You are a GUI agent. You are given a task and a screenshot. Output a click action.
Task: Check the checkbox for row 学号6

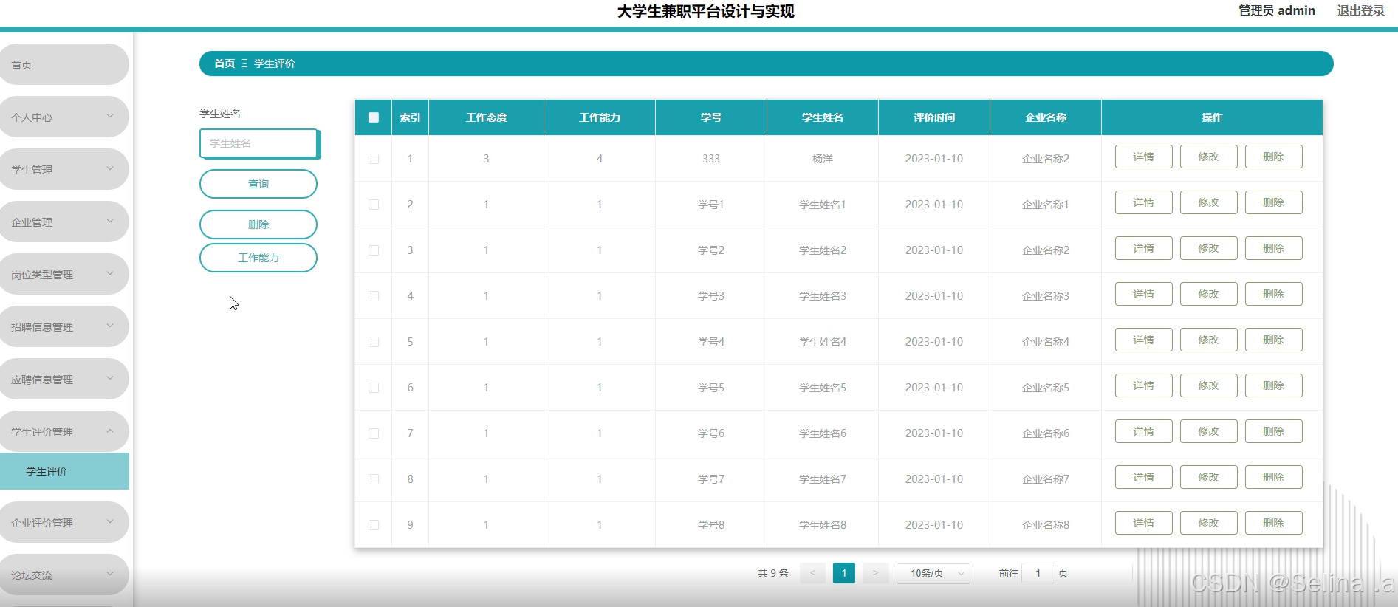click(374, 433)
